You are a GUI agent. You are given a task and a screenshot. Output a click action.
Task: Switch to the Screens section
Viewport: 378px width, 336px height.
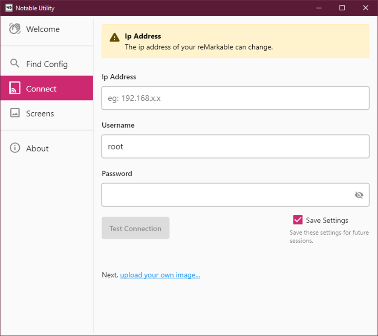tap(40, 113)
